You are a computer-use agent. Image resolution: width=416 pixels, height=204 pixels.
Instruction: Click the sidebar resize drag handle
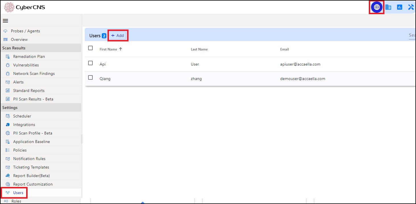click(82, 139)
